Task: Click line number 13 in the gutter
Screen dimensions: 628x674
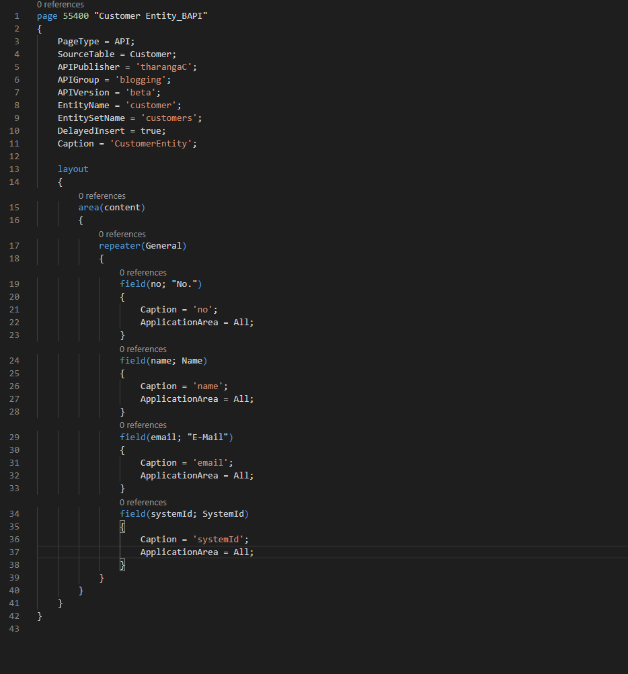Action: click(x=14, y=169)
